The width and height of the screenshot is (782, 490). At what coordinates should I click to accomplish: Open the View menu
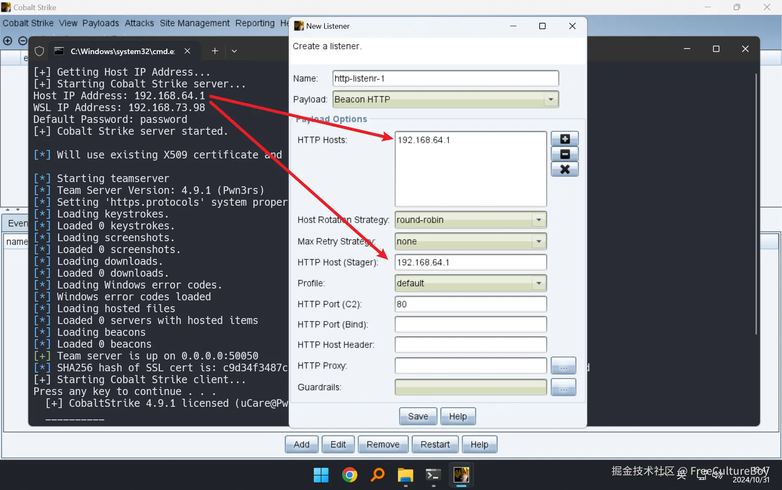coord(68,23)
